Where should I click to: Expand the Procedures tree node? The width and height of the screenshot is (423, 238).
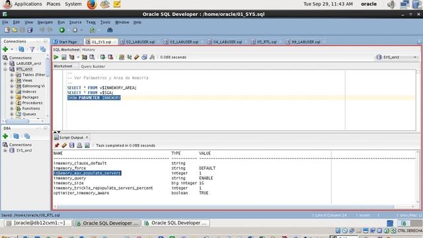click(x=12, y=103)
